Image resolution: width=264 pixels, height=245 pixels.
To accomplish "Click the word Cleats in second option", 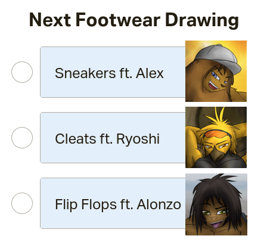I will coord(76,139).
